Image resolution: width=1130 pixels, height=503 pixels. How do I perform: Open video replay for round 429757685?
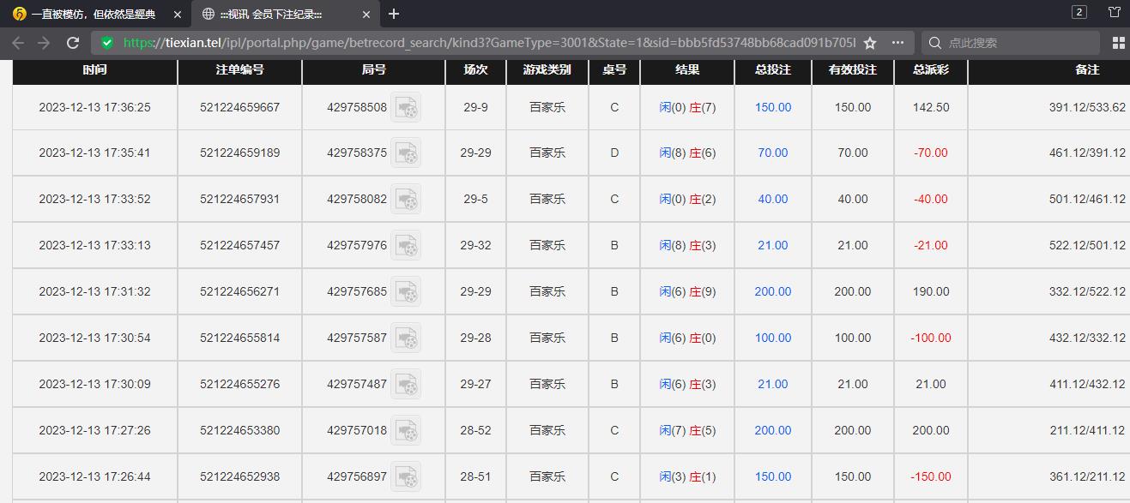pyautogui.click(x=406, y=292)
